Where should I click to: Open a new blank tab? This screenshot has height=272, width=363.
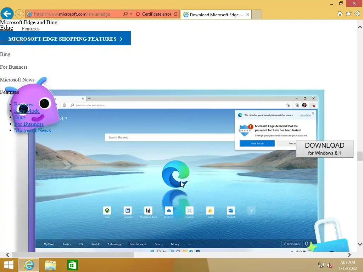coord(257,15)
